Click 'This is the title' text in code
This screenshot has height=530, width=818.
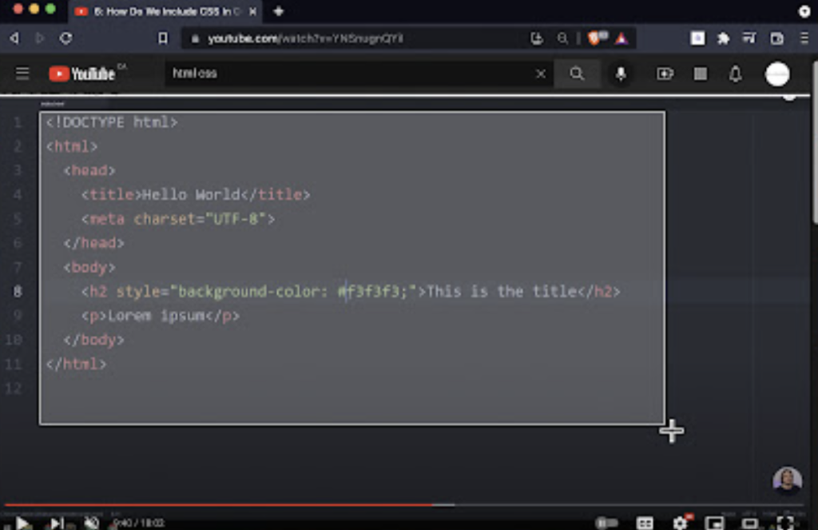click(x=502, y=291)
